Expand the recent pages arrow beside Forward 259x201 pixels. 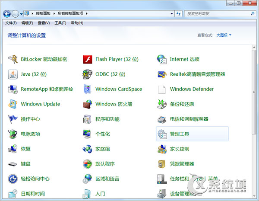click(21, 14)
